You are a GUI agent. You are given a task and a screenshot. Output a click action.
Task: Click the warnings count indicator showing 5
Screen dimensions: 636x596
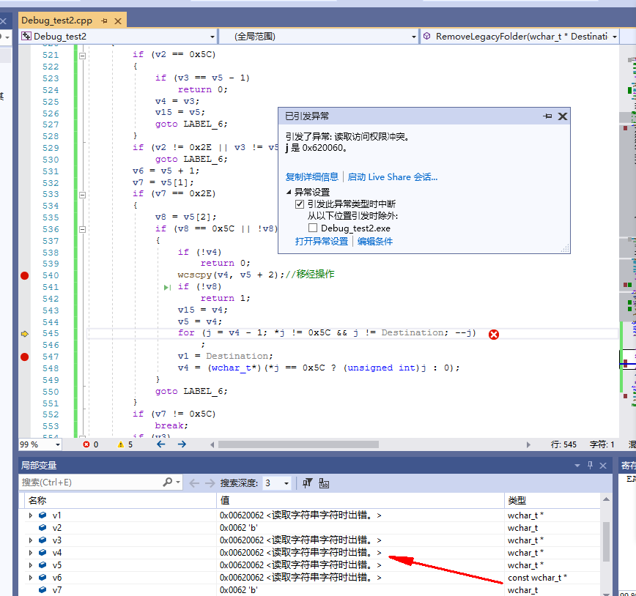(125, 444)
